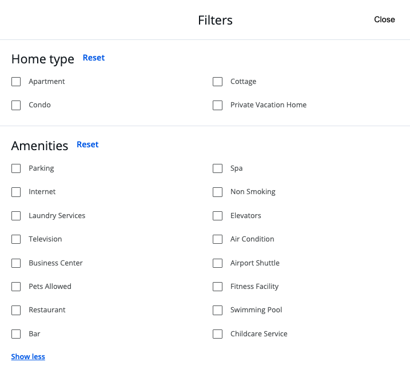Check the Cottage home type

point(217,82)
